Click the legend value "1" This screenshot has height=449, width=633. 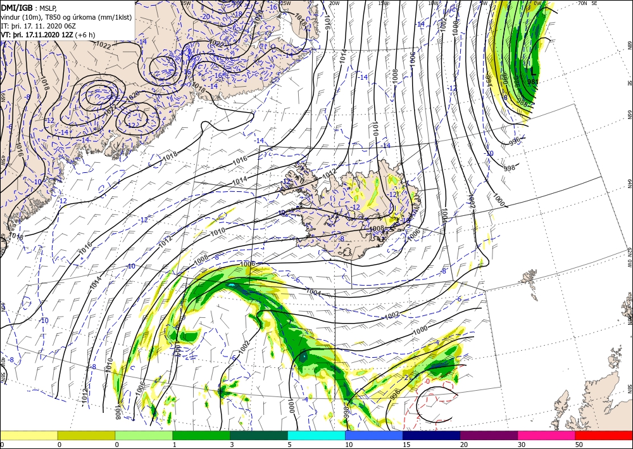pos(175,445)
